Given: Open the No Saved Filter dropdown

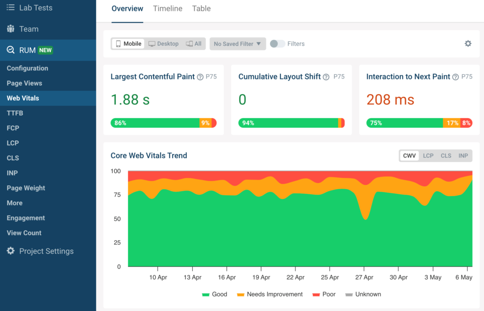Looking at the screenshot, I should coord(237,43).
